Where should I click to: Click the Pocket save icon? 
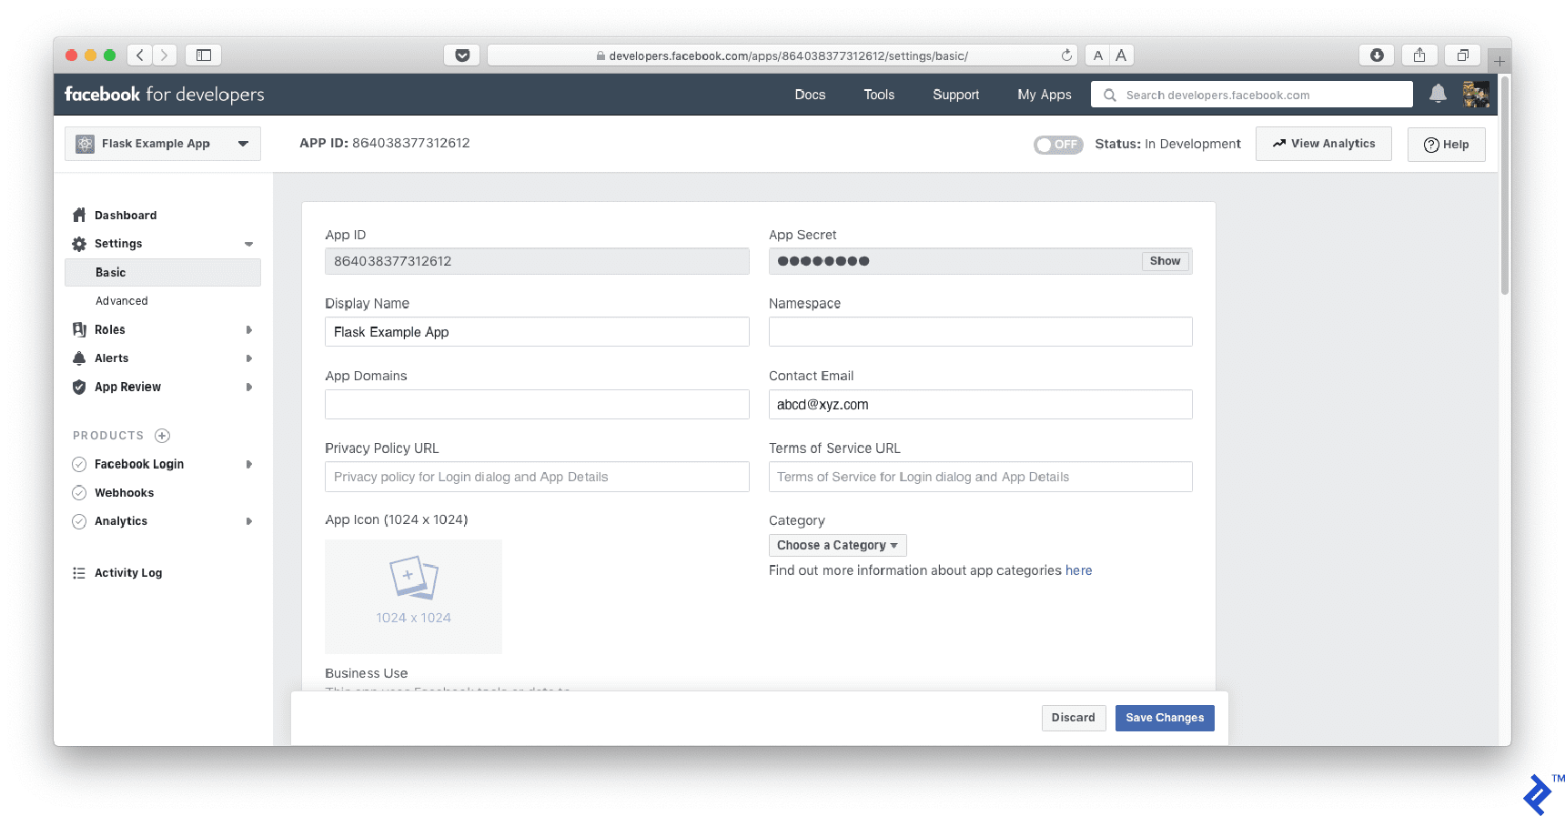point(462,55)
